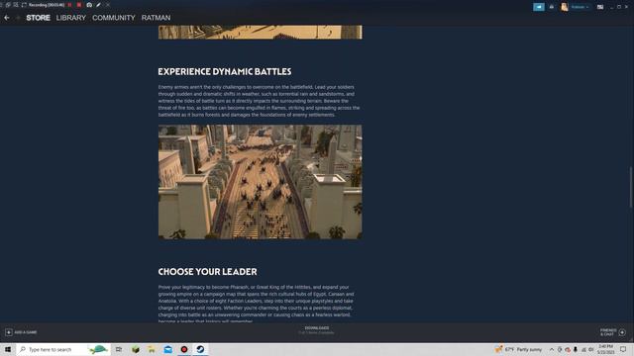Expand the account name dropdown

click(580, 7)
